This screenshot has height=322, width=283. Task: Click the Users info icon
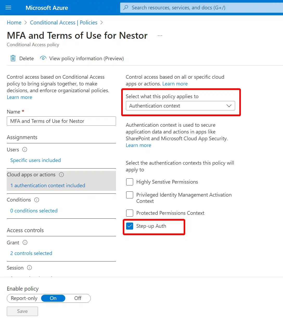[x=25, y=150]
